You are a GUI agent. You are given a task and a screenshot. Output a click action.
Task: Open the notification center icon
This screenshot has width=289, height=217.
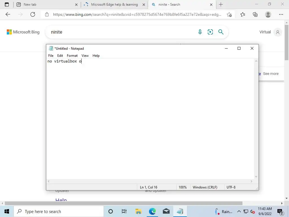pos(280,212)
